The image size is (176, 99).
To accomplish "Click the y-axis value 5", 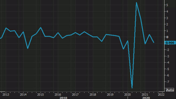I will pyautogui.click(x=167, y=5).
